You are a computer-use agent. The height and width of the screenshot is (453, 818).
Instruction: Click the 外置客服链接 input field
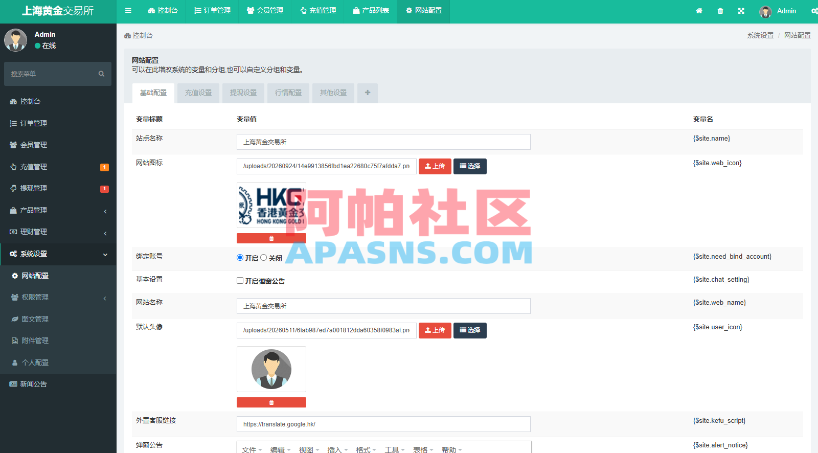pos(383,424)
